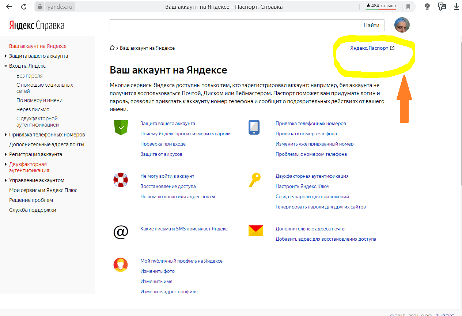The image size is (462, 316).
Task: Click the blue phone numbers icon
Action: (254, 127)
